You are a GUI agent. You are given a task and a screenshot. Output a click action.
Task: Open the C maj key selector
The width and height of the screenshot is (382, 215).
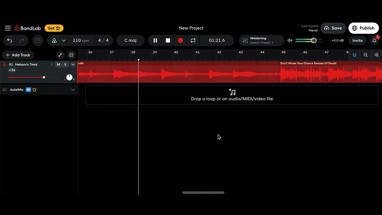[130, 40]
